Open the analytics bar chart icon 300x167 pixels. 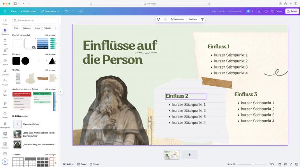(259, 11)
